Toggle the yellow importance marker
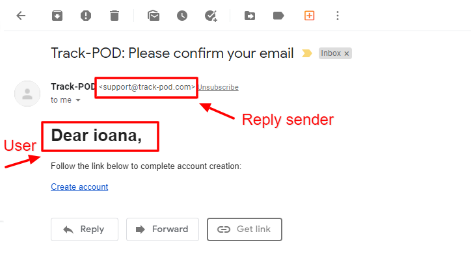Image resolution: width=471 pixels, height=260 pixels. pos(307,53)
